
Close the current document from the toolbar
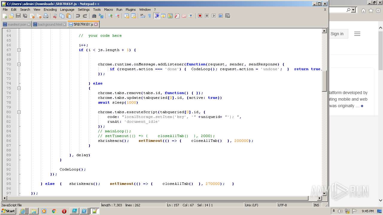32,16
